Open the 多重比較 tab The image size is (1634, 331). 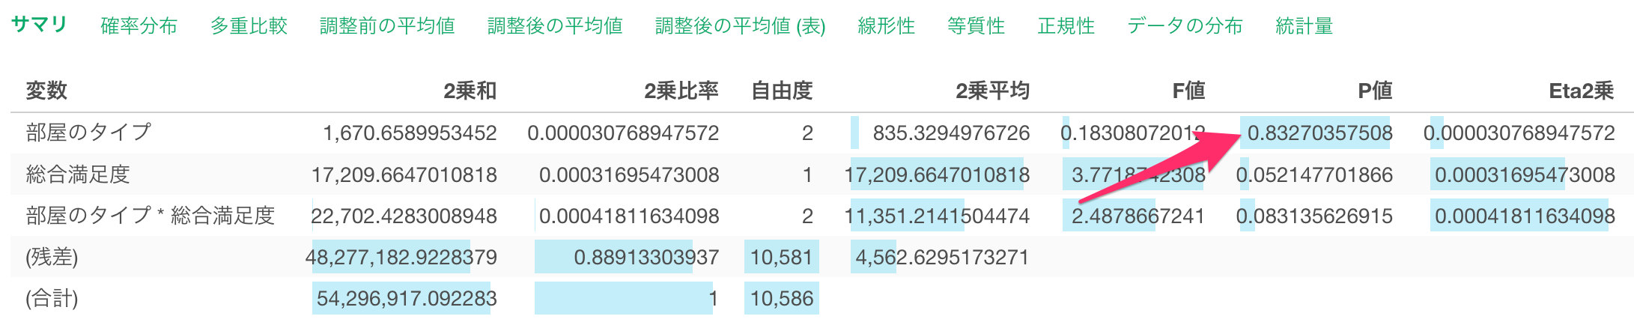pos(249,26)
